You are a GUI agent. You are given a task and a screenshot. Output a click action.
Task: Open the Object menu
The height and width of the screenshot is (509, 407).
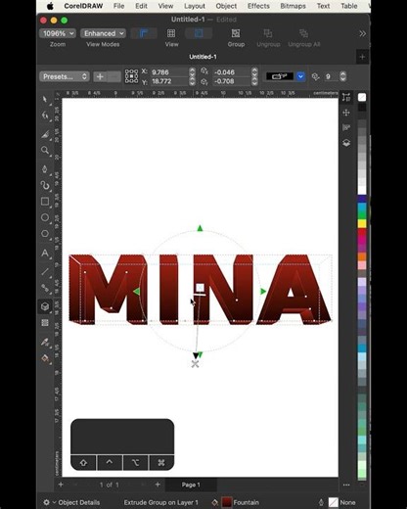(x=226, y=6)
